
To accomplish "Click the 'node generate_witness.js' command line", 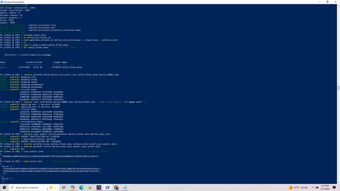I will (59, 40).
